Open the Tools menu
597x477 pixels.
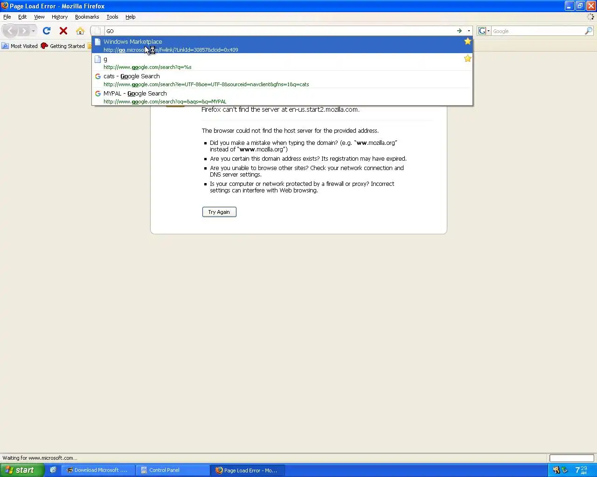click(x=112, y=17)
